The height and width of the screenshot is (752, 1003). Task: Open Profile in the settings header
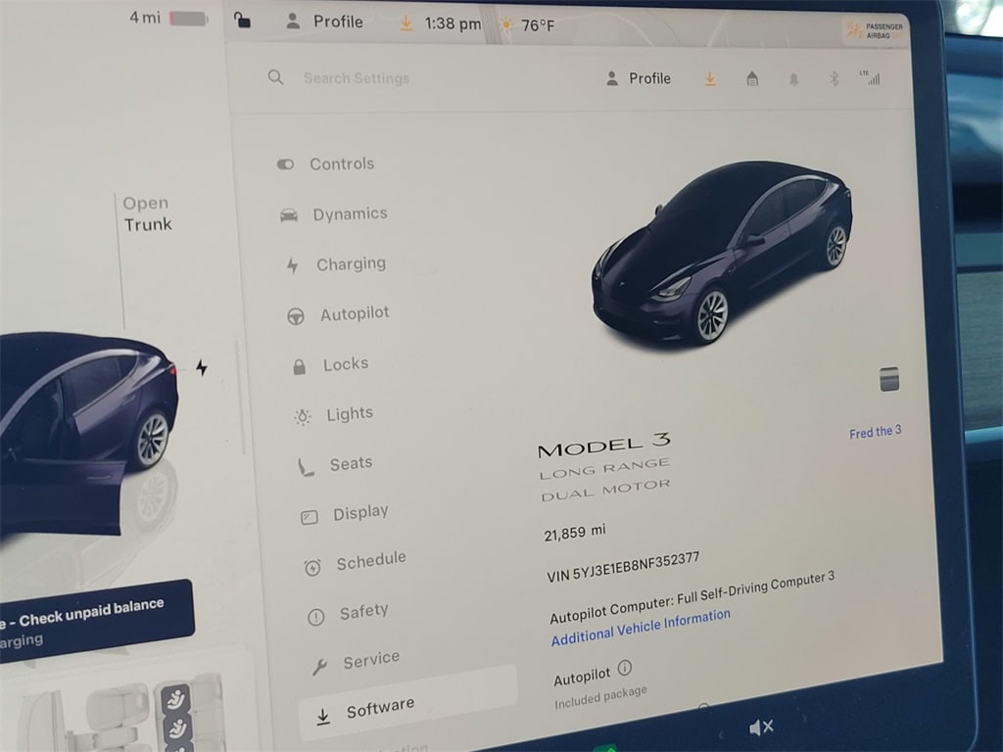click(638, 78)
